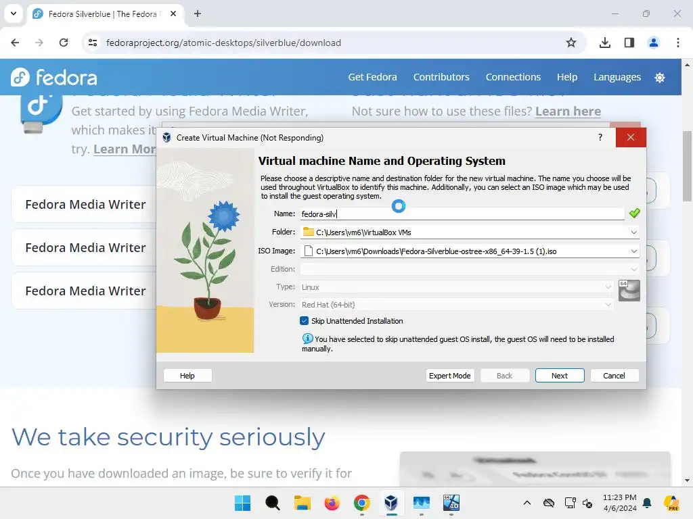
Task: Click the dialog question mark help icon
Action: (x=600, y=138)
